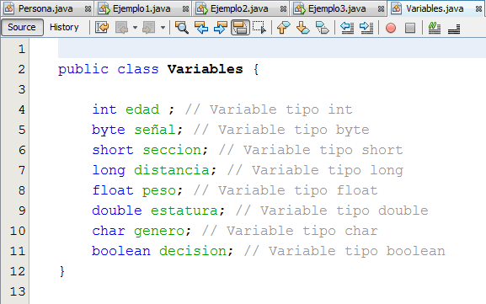
Task: Click line number 13 in gutter
Action: (18, 291)
